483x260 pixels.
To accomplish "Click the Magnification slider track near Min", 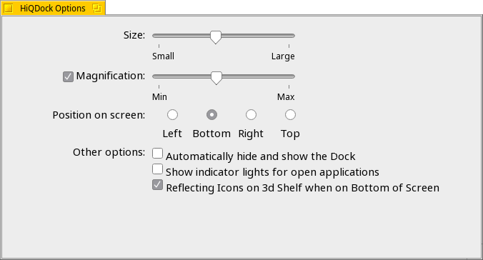I will [x=161, y=76].
